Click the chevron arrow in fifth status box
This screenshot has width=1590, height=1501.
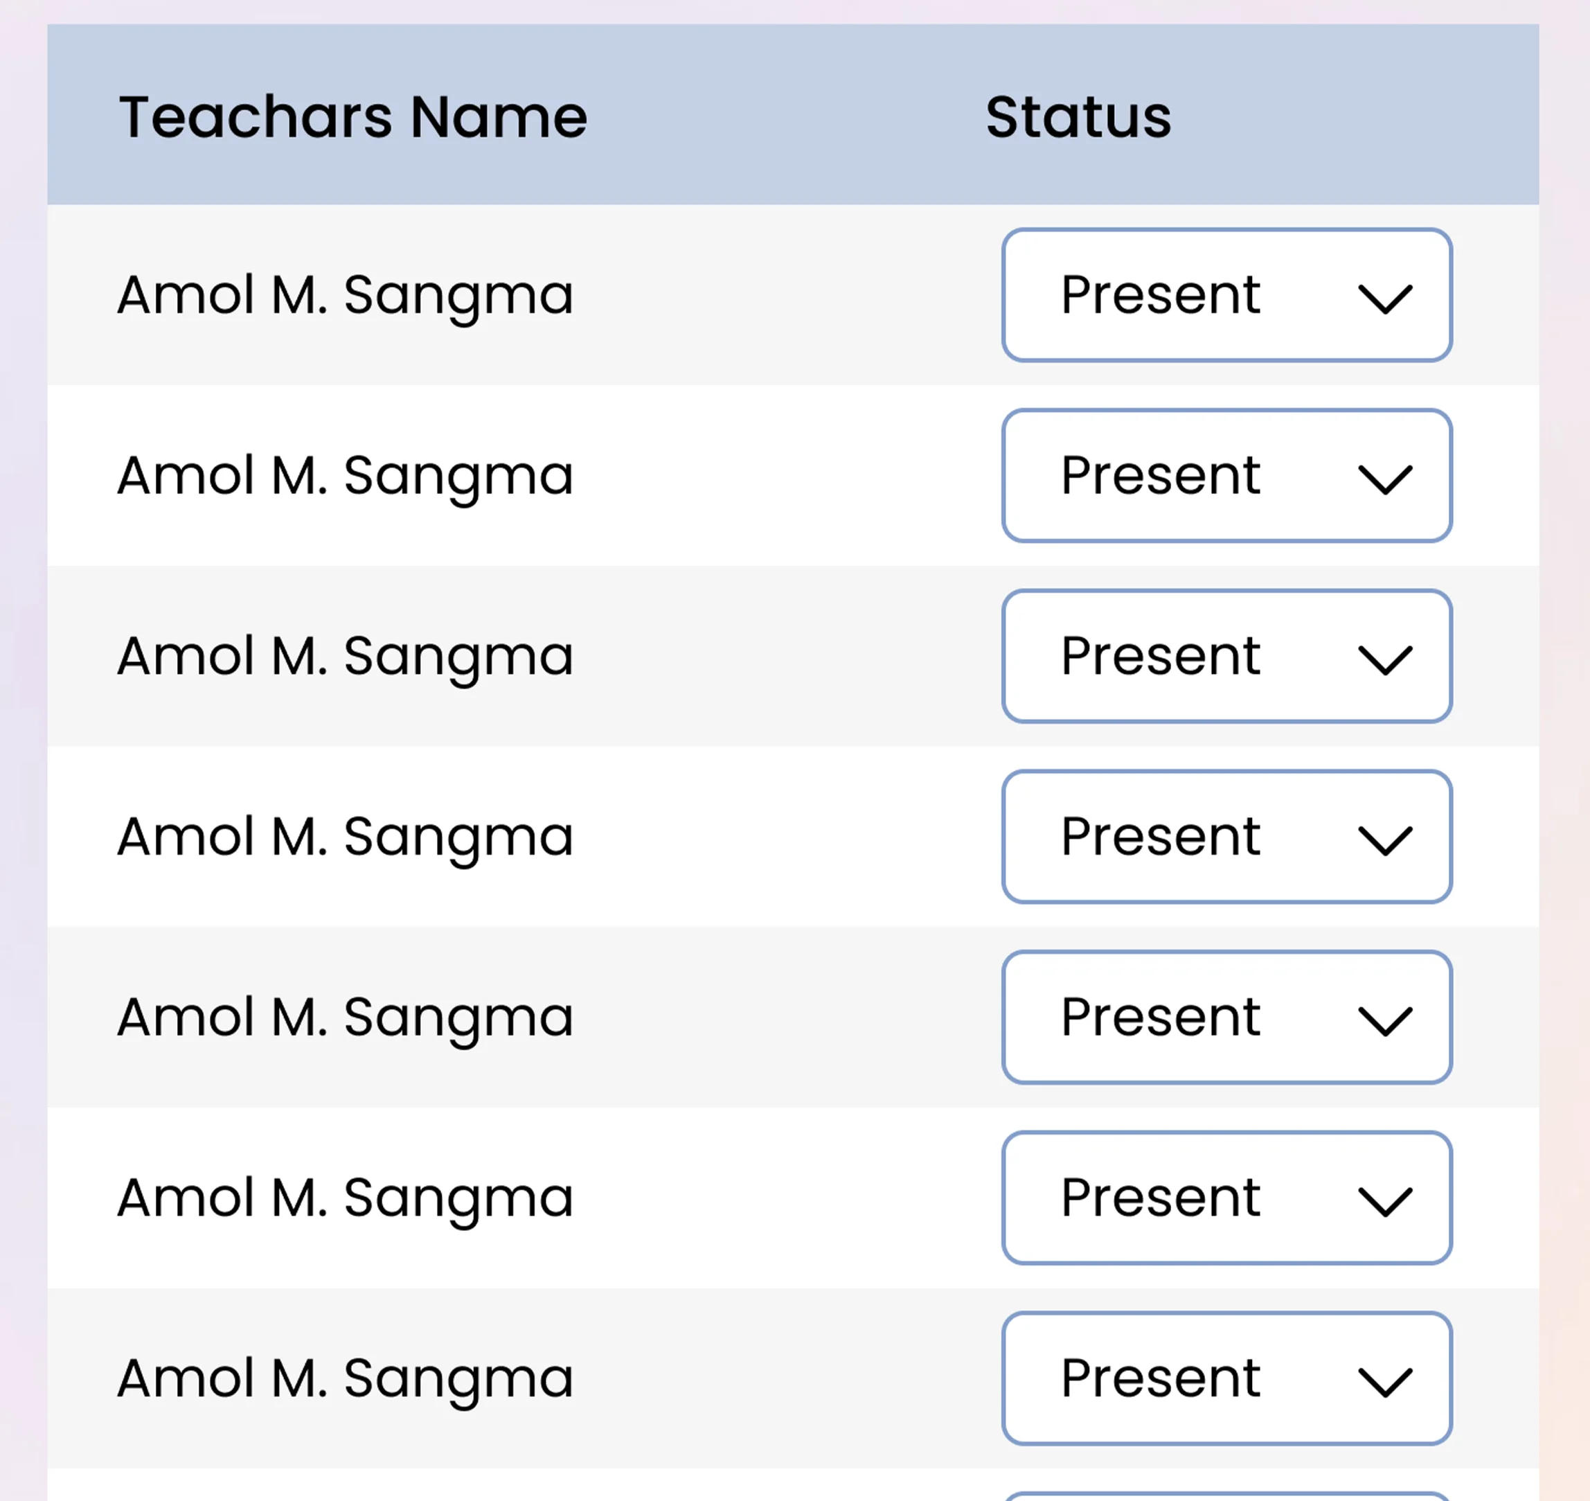[x=1385, y=1022]
